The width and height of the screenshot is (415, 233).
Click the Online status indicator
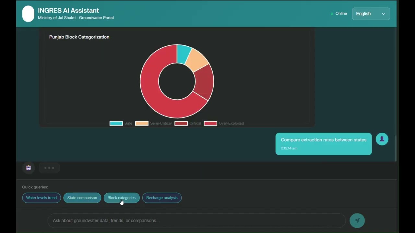pyautogui.click(x=339, y=14)
